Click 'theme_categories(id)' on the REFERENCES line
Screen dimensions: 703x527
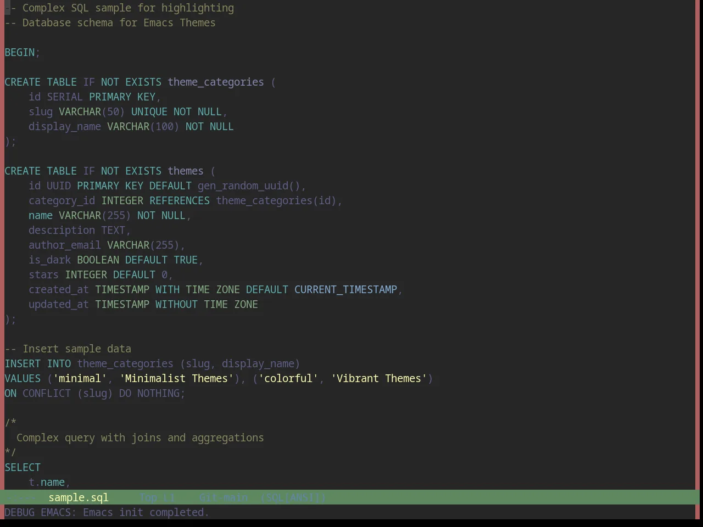tap(276, 201)
